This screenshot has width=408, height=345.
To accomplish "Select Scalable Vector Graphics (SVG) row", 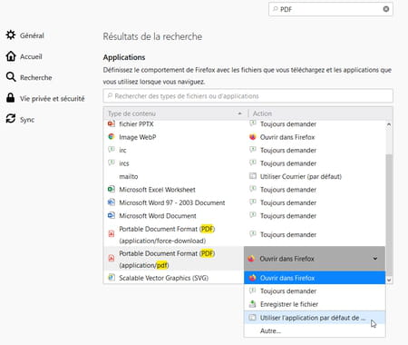I will [x=174, y=278].
